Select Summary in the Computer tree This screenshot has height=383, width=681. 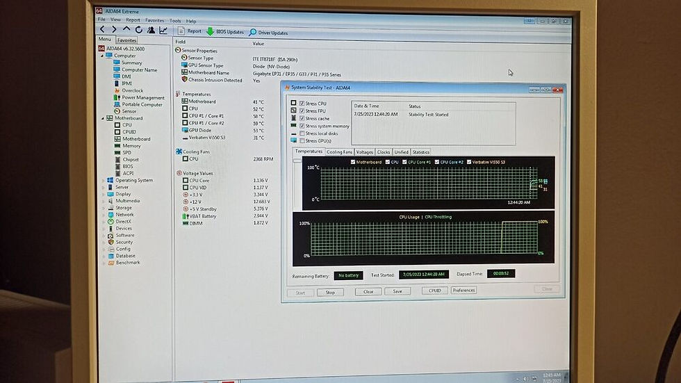pyautogui.click(x=131, y=63)
